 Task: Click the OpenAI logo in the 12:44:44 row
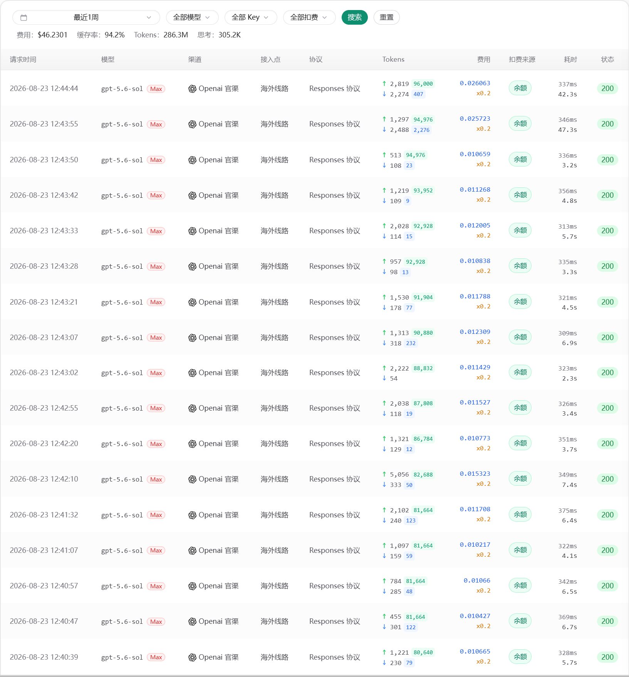point(192,89)
